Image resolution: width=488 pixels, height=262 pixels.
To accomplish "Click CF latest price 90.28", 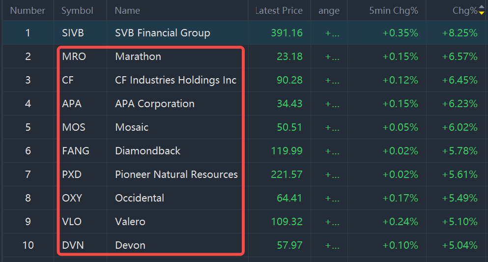I will click(289, 80).
